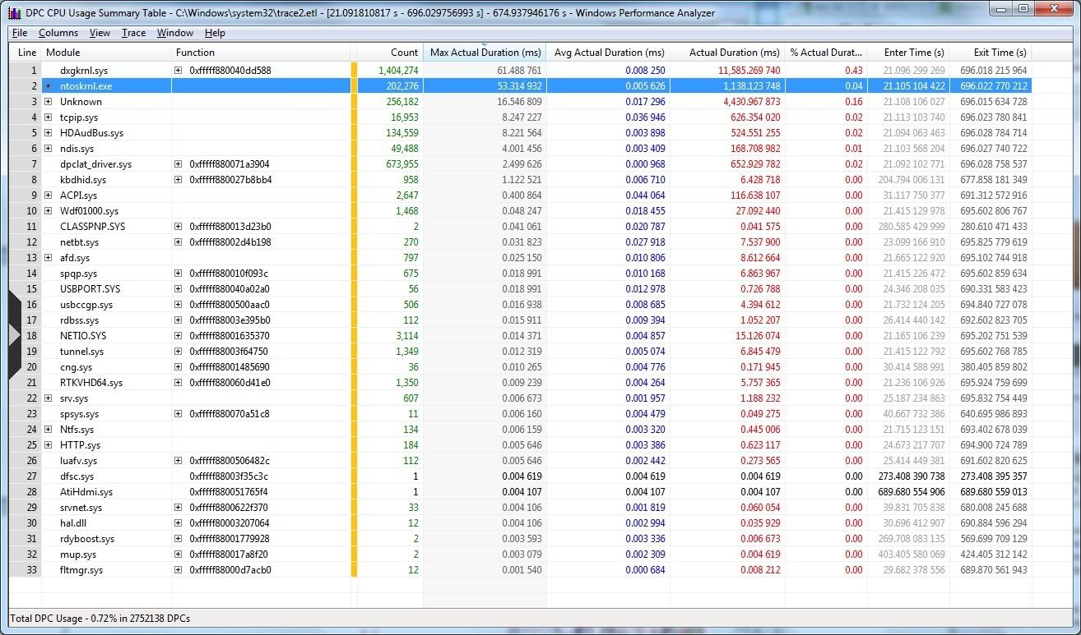
Task: Sort by Avg Actual Duration (ms) header
Action: click(x=608, y=53)
